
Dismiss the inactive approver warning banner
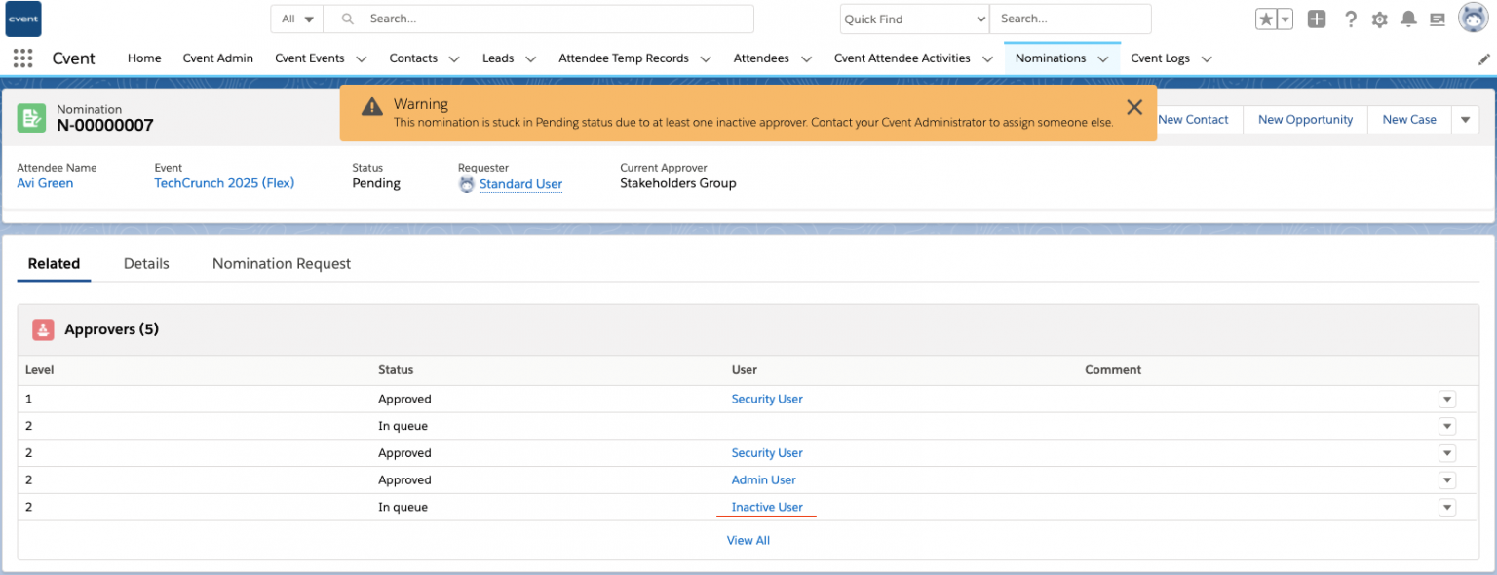(x=1133, y=107)
